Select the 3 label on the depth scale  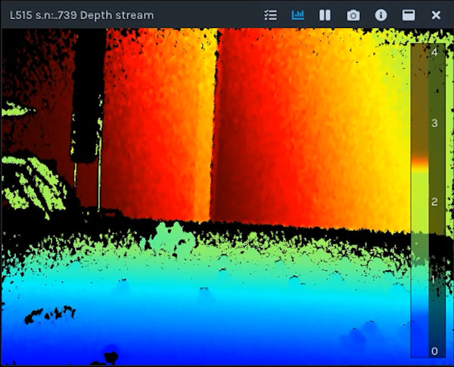(x=434, y=123)
